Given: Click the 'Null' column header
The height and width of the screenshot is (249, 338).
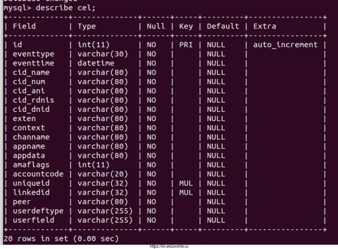Looking at the screenshot, I should coord(156,26).
